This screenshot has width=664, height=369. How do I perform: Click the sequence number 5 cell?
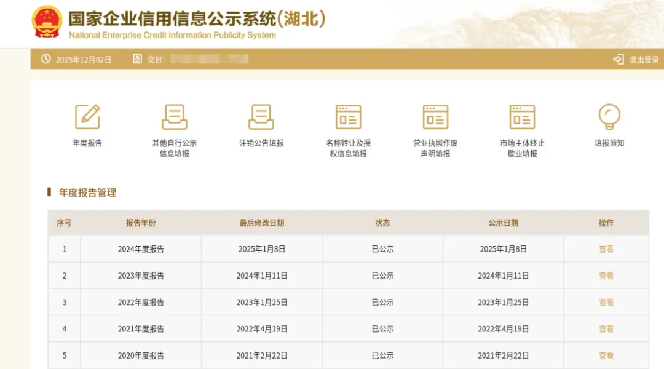tap(65, 355)
